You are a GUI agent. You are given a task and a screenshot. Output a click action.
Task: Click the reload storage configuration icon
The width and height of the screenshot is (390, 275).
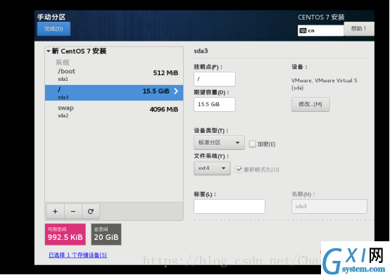click(x=91, y=212)
